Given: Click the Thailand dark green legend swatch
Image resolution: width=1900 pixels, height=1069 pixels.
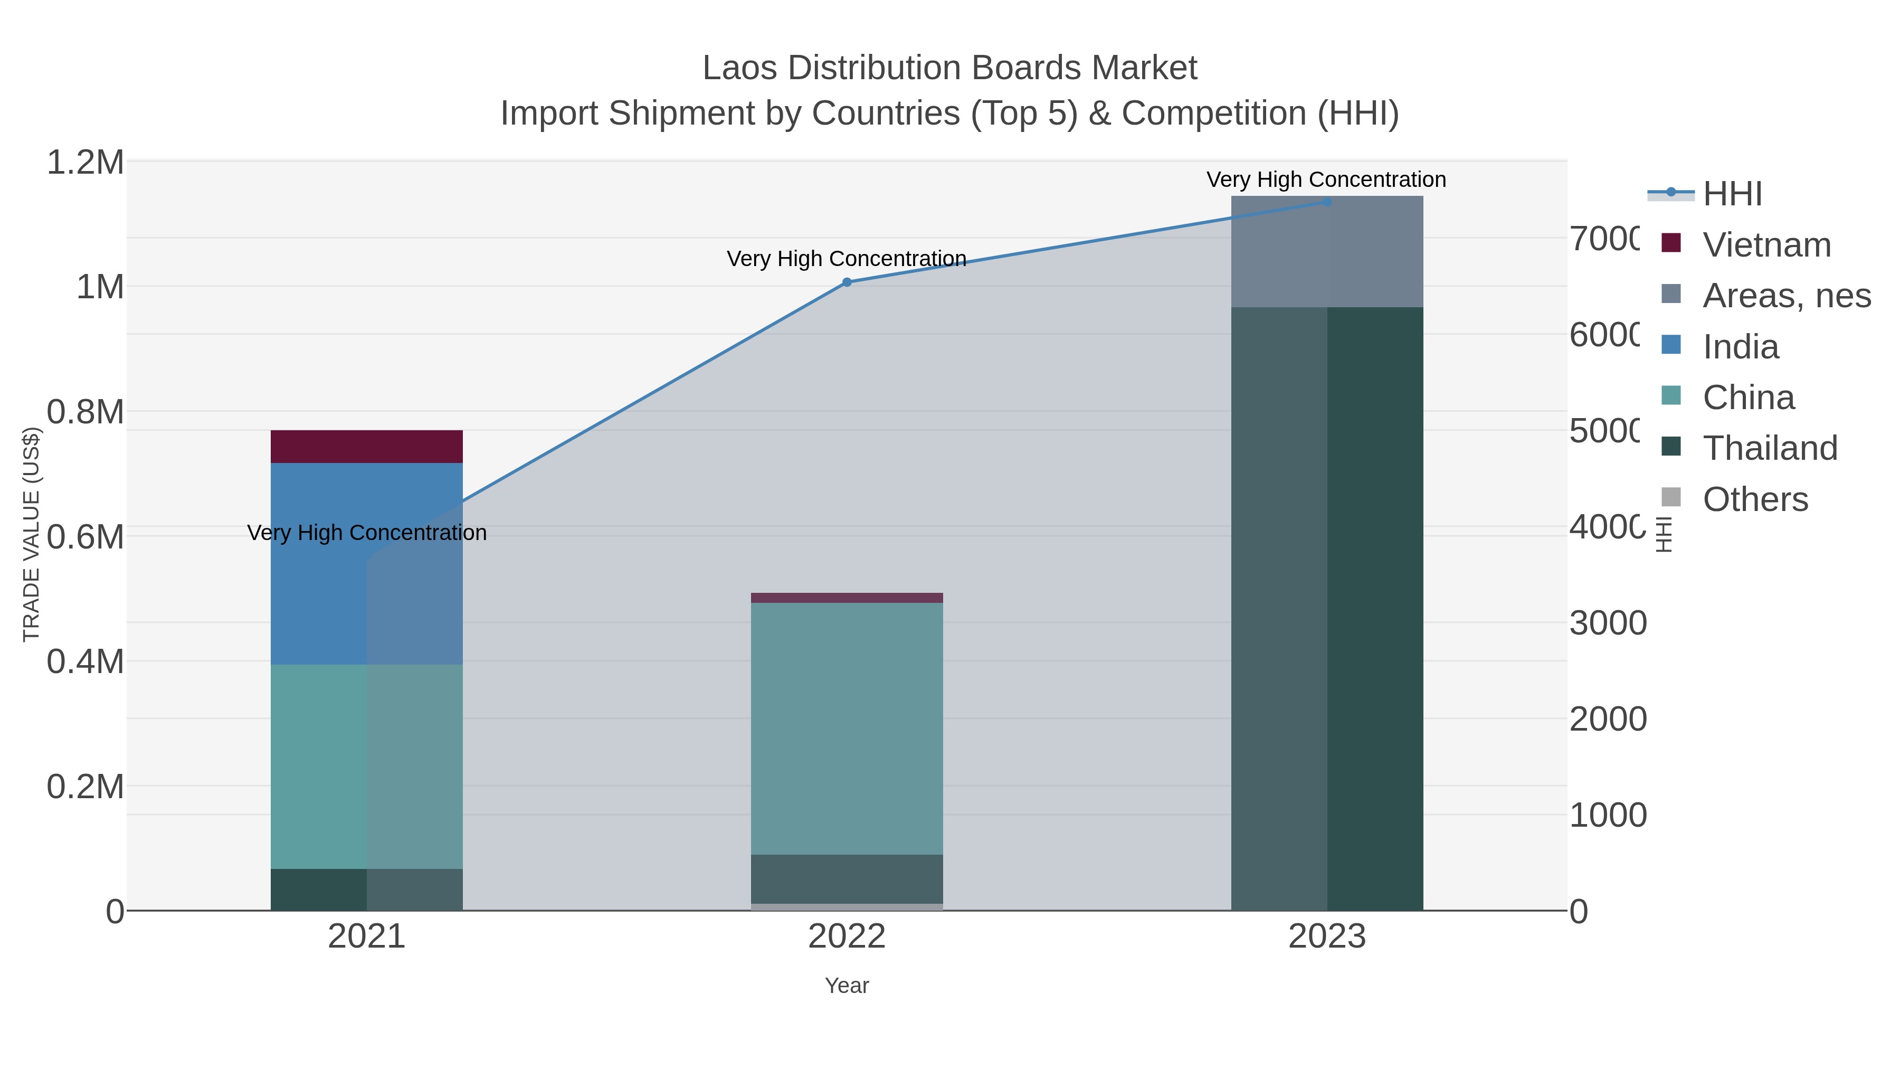Looking at the screenshot, I should (x=1671, y=446).
